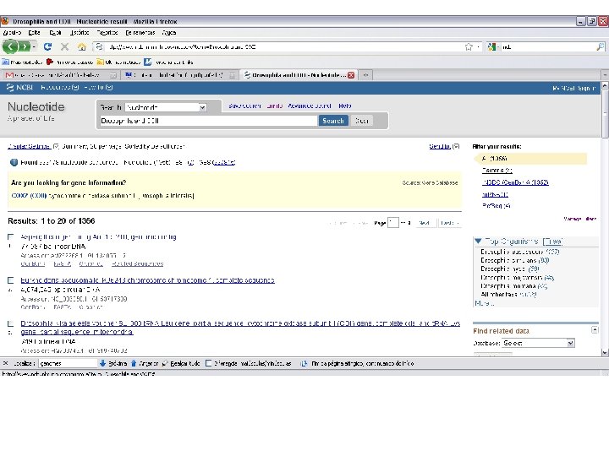Click the magnifier icon in browser search box
Image resolution: width=609 pixels, height=456 pixels.
tap(600, 47)
